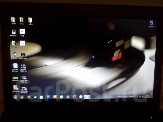Open the Windows Start menu
Screen dimensions: 163x122
[15, 97]
